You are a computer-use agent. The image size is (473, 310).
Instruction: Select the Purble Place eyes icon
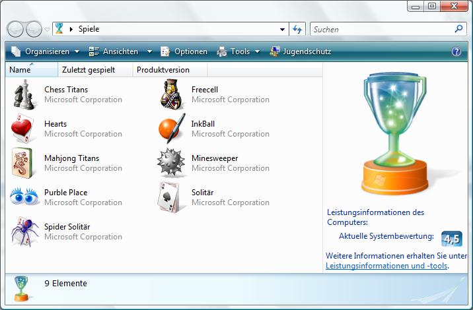(24, 197)
